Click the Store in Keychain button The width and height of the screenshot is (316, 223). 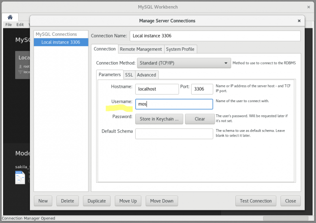159,119
